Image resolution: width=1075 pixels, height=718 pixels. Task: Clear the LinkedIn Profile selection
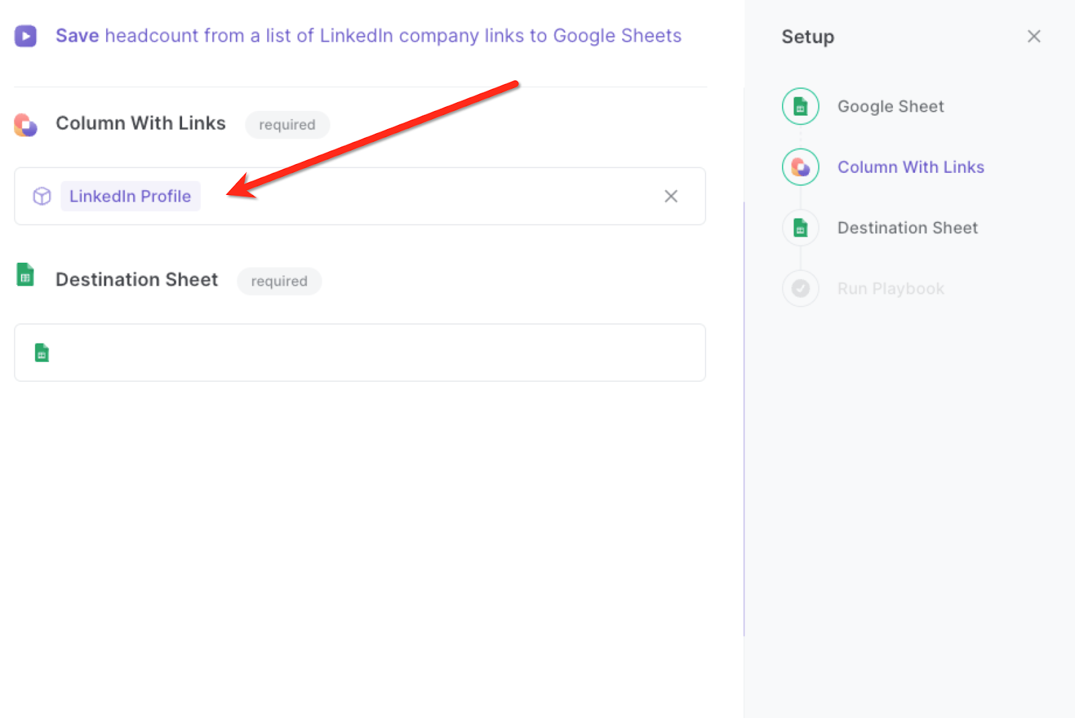(671, 196)
